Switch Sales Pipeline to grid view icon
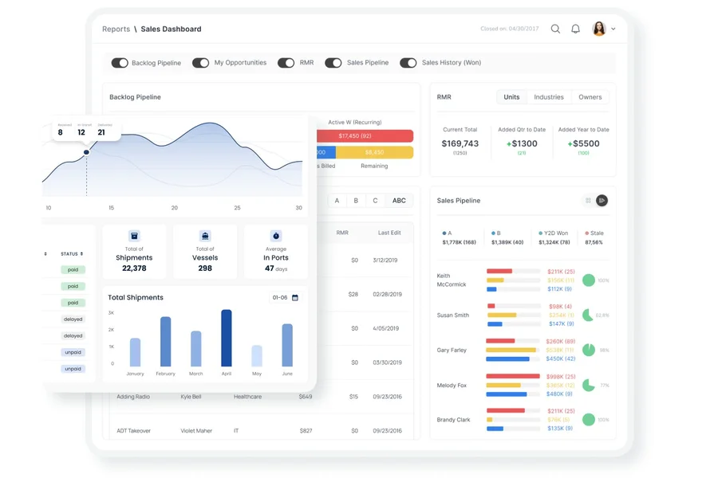Image resolution: width=718 pixels, height=478 pixels. pyautogui.click(x=588, y=201)
